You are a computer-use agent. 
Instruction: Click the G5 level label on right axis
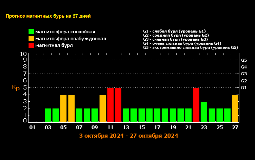244,60
